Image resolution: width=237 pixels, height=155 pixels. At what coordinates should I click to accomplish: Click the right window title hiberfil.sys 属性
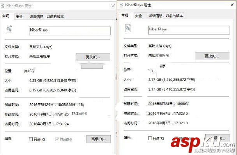pos(138,5)
